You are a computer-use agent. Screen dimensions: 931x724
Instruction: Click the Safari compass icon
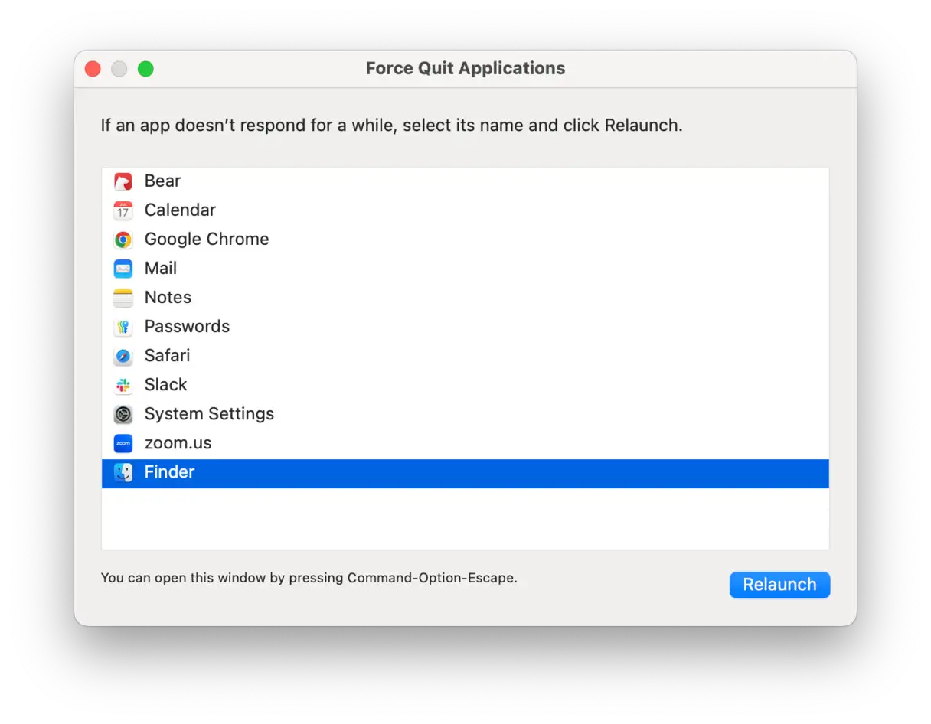123,356
